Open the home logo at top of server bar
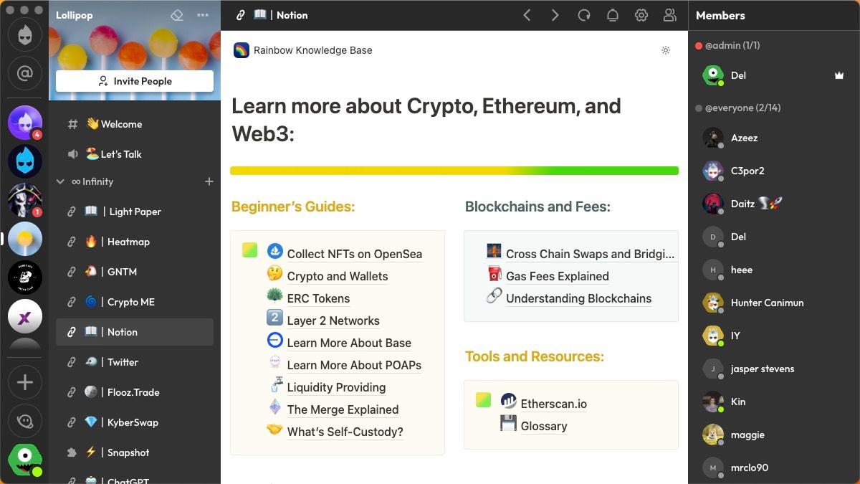This screenshot has width=860, height=484. [25, 36]
